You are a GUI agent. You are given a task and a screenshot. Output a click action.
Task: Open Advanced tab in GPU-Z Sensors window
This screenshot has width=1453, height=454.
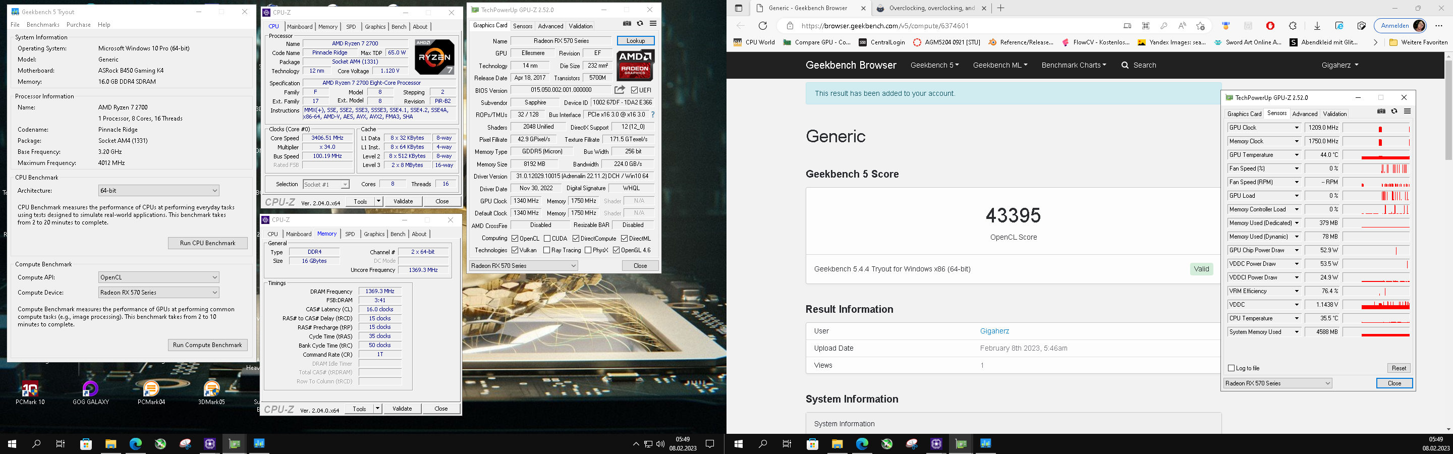coord(1305,114)
